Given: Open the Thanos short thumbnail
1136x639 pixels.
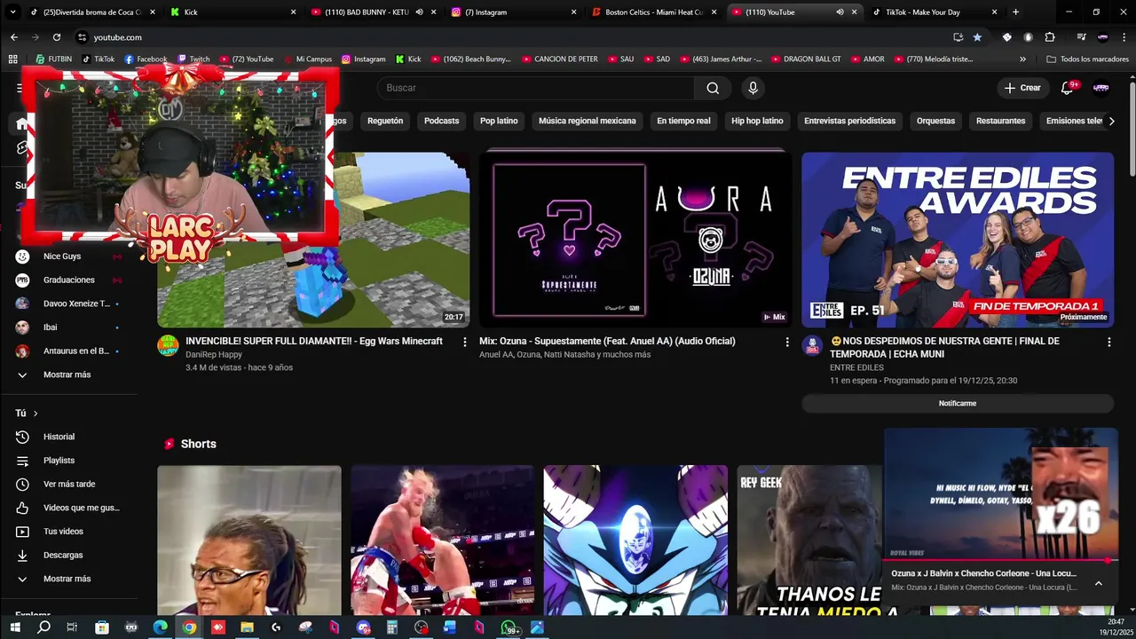Looking at the screenshot, I should tap(809, 540).
